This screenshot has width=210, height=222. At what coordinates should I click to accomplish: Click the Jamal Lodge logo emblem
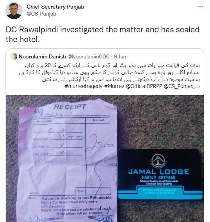pos(158,161)
